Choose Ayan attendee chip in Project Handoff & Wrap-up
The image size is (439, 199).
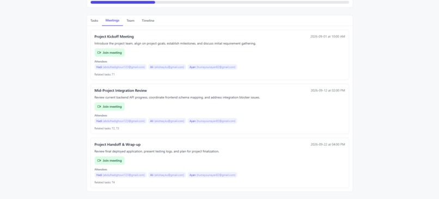click(212, 175)
